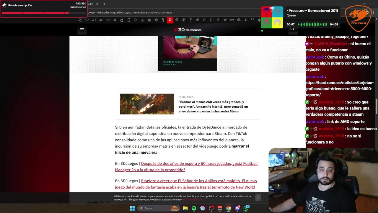This screenshot has width=378, height=213.
Task: Click the browser address bar URL
Action: pos(130,12)
